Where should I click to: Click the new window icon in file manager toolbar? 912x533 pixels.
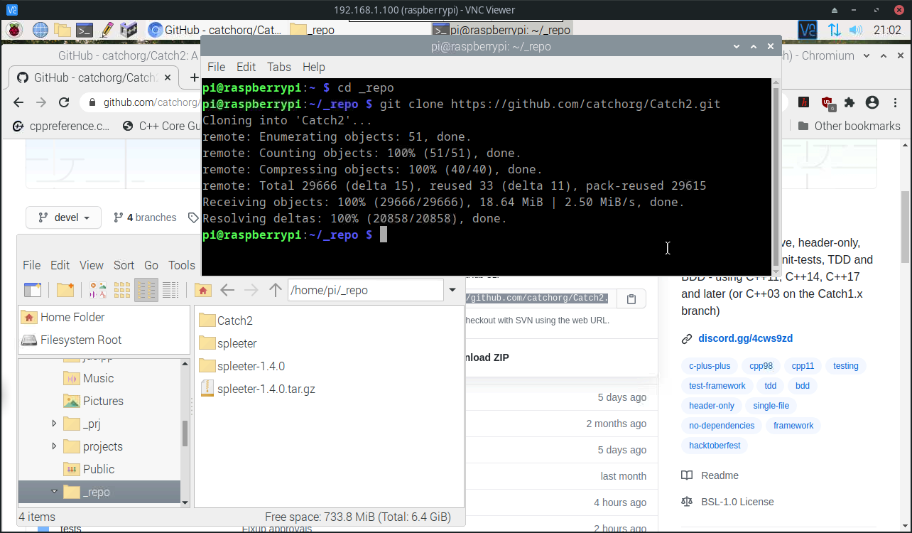click(x=33, y=290)
